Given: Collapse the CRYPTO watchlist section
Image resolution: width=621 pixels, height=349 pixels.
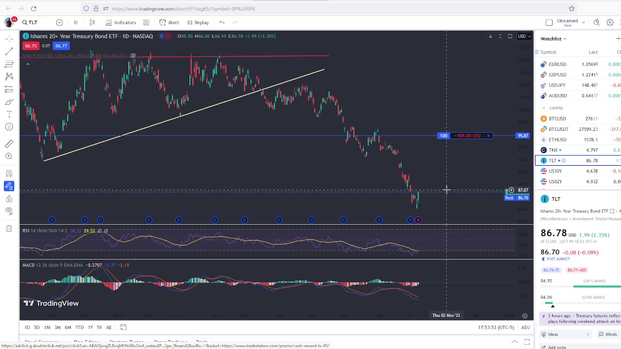Looking at the screenshot, I should coord(543,108).
